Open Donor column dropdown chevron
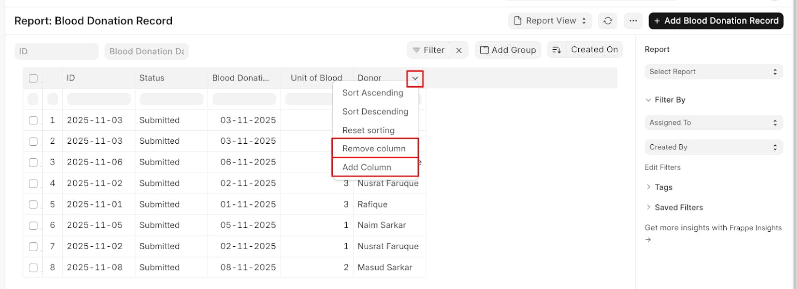 pos(415,78)
